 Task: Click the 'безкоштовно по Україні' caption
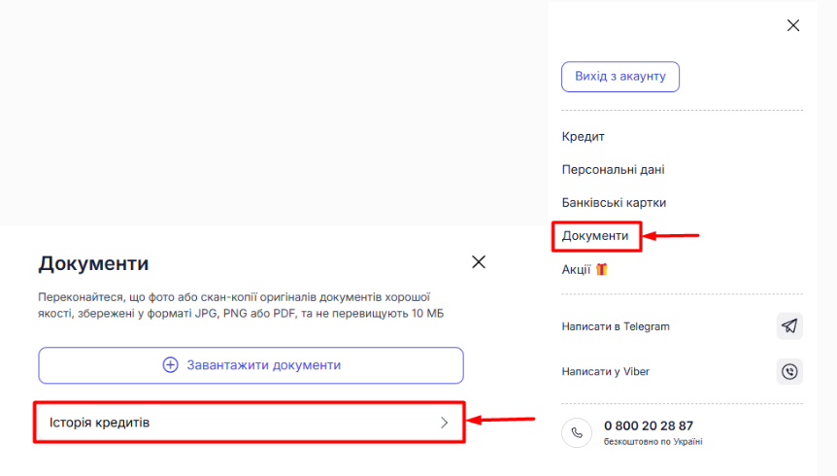[653, 442]
